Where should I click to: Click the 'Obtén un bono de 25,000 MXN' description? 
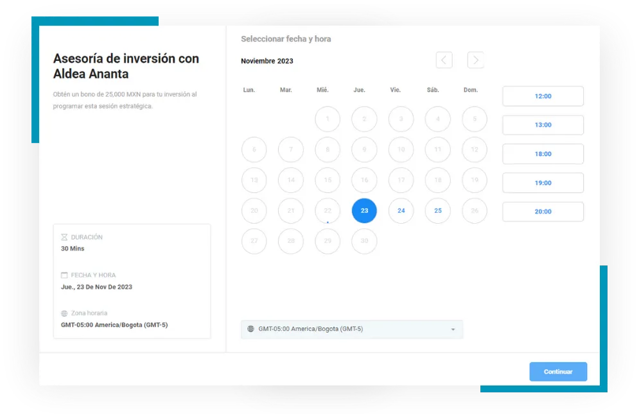pos(125,100)
